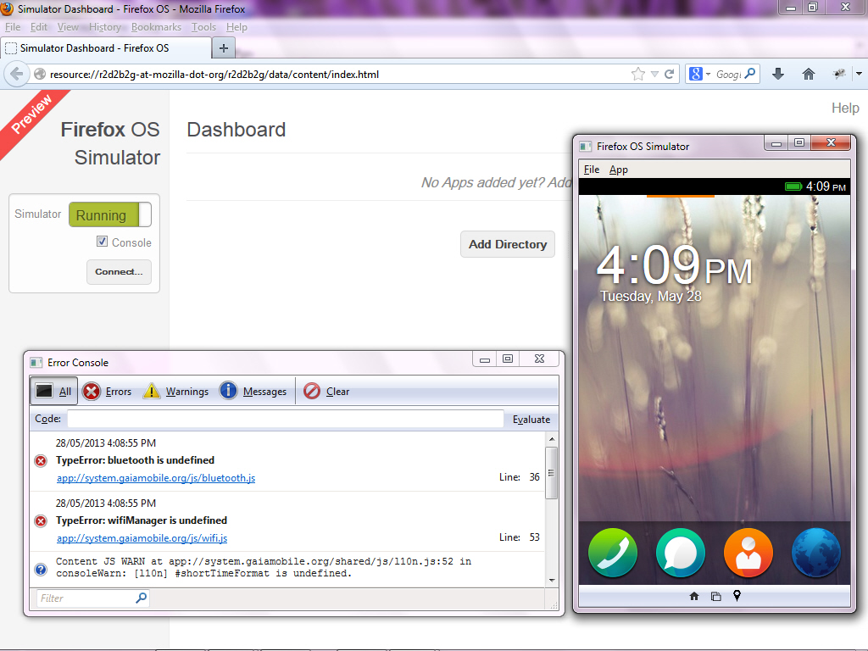This screenshot has height=651, width=868.
Task: Select the All filter in Error Console
Action: coord(54,392)
